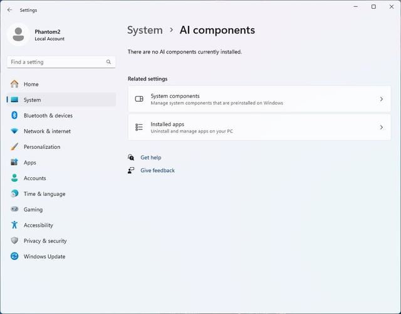Screen dimensions: 401x314
Task: Focus the Find a setting field
Action: tap(56, 62)
